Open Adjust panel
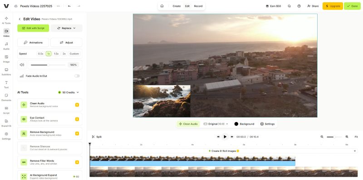363x180 pixels. (x=66, y=43)
